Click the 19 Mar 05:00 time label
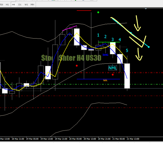This screenshot has width=163, height=143. (32, 139)
